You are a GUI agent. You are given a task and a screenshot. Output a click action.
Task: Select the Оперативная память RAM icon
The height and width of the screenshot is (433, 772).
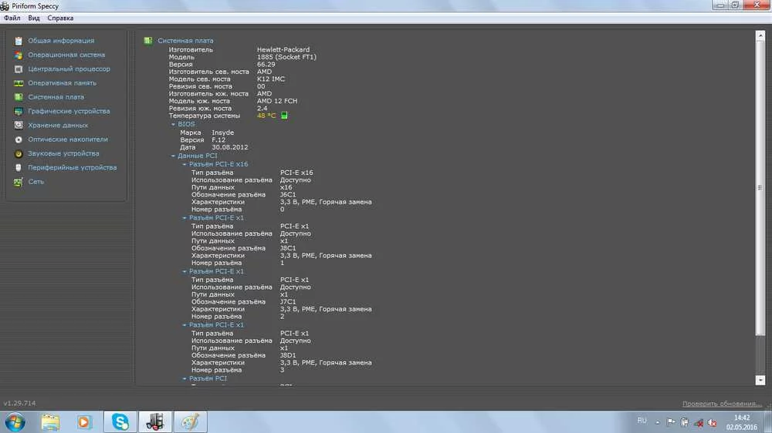pyautogui.click(x=19, y=83)
